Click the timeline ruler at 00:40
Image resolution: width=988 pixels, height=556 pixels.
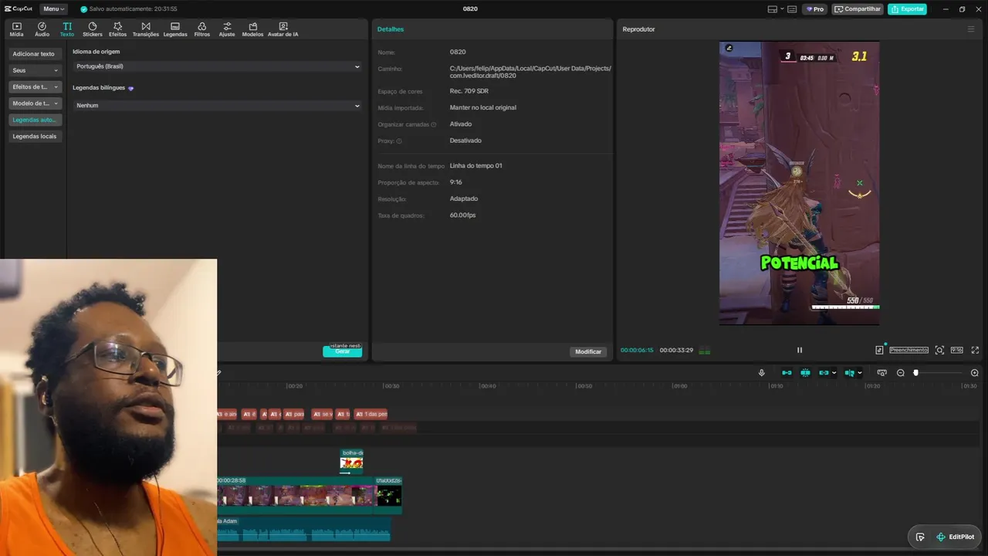click(487, 386)
